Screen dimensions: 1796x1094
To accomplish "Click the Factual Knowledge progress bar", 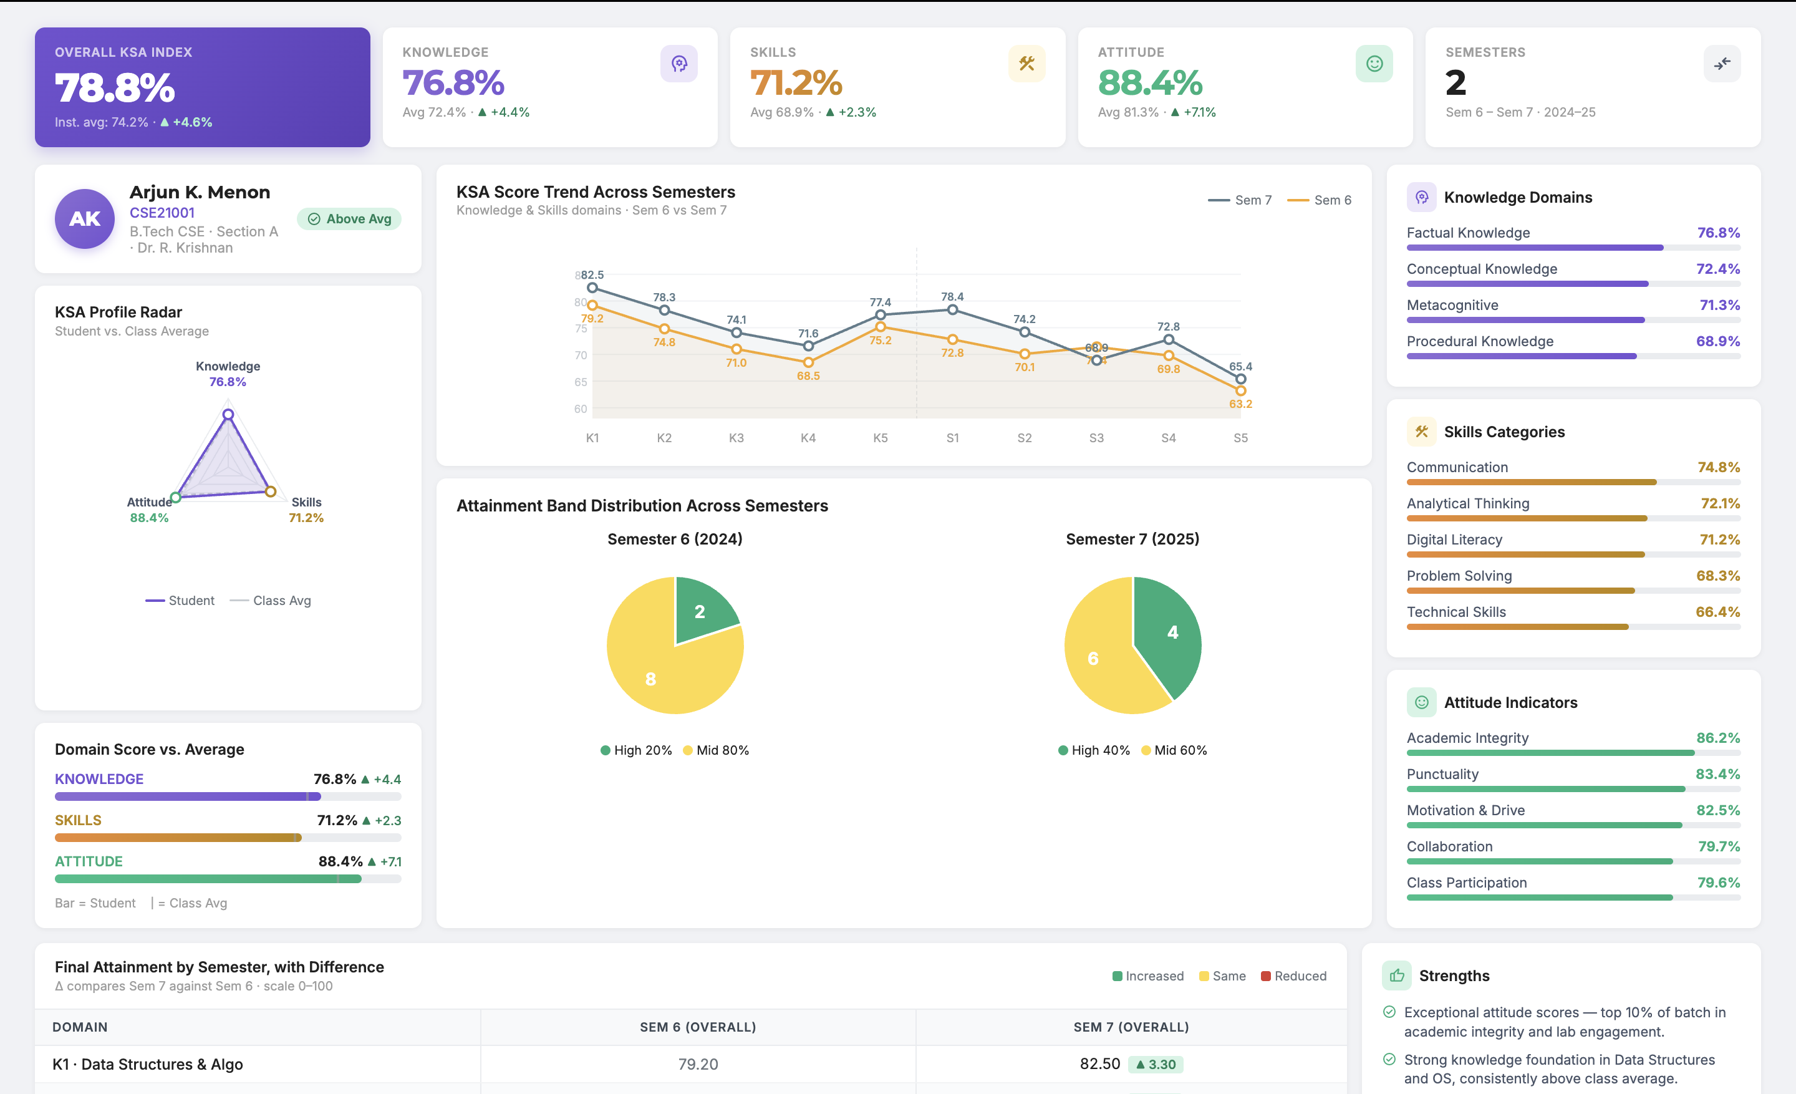I will coord(1573,248).
